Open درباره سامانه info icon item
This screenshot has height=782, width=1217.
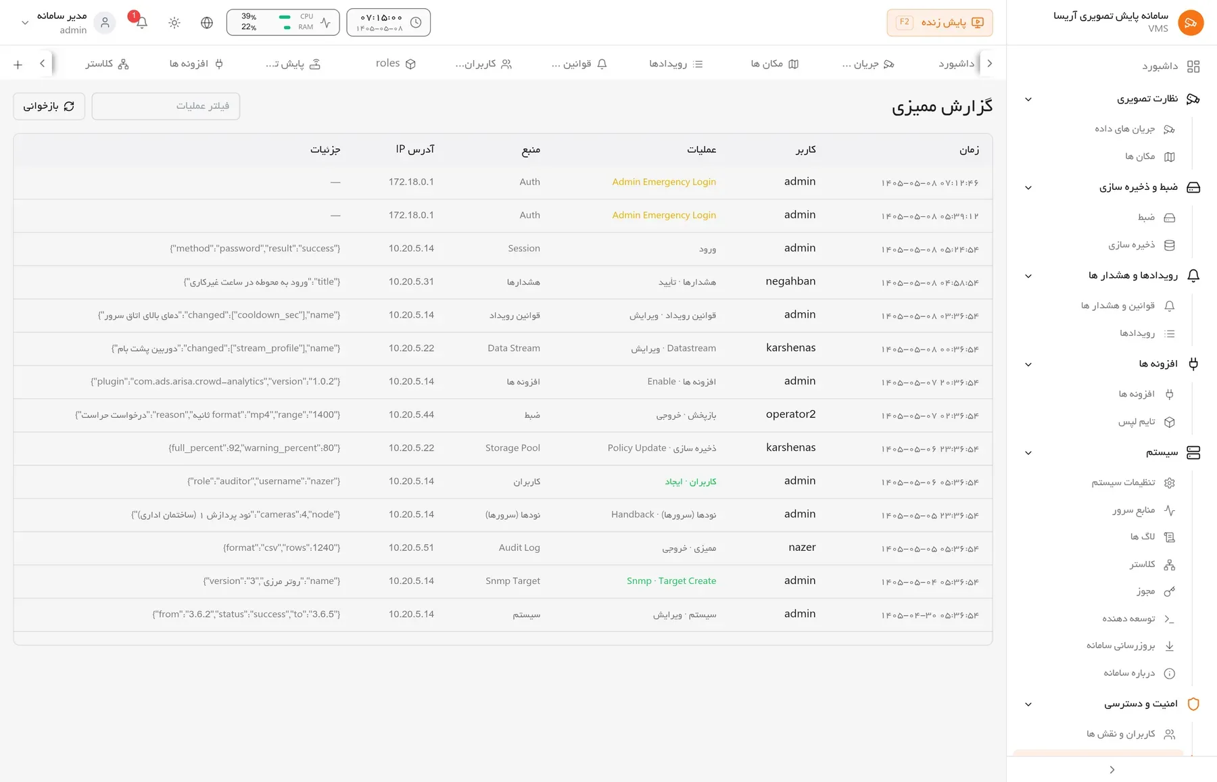coord(1139,673)
